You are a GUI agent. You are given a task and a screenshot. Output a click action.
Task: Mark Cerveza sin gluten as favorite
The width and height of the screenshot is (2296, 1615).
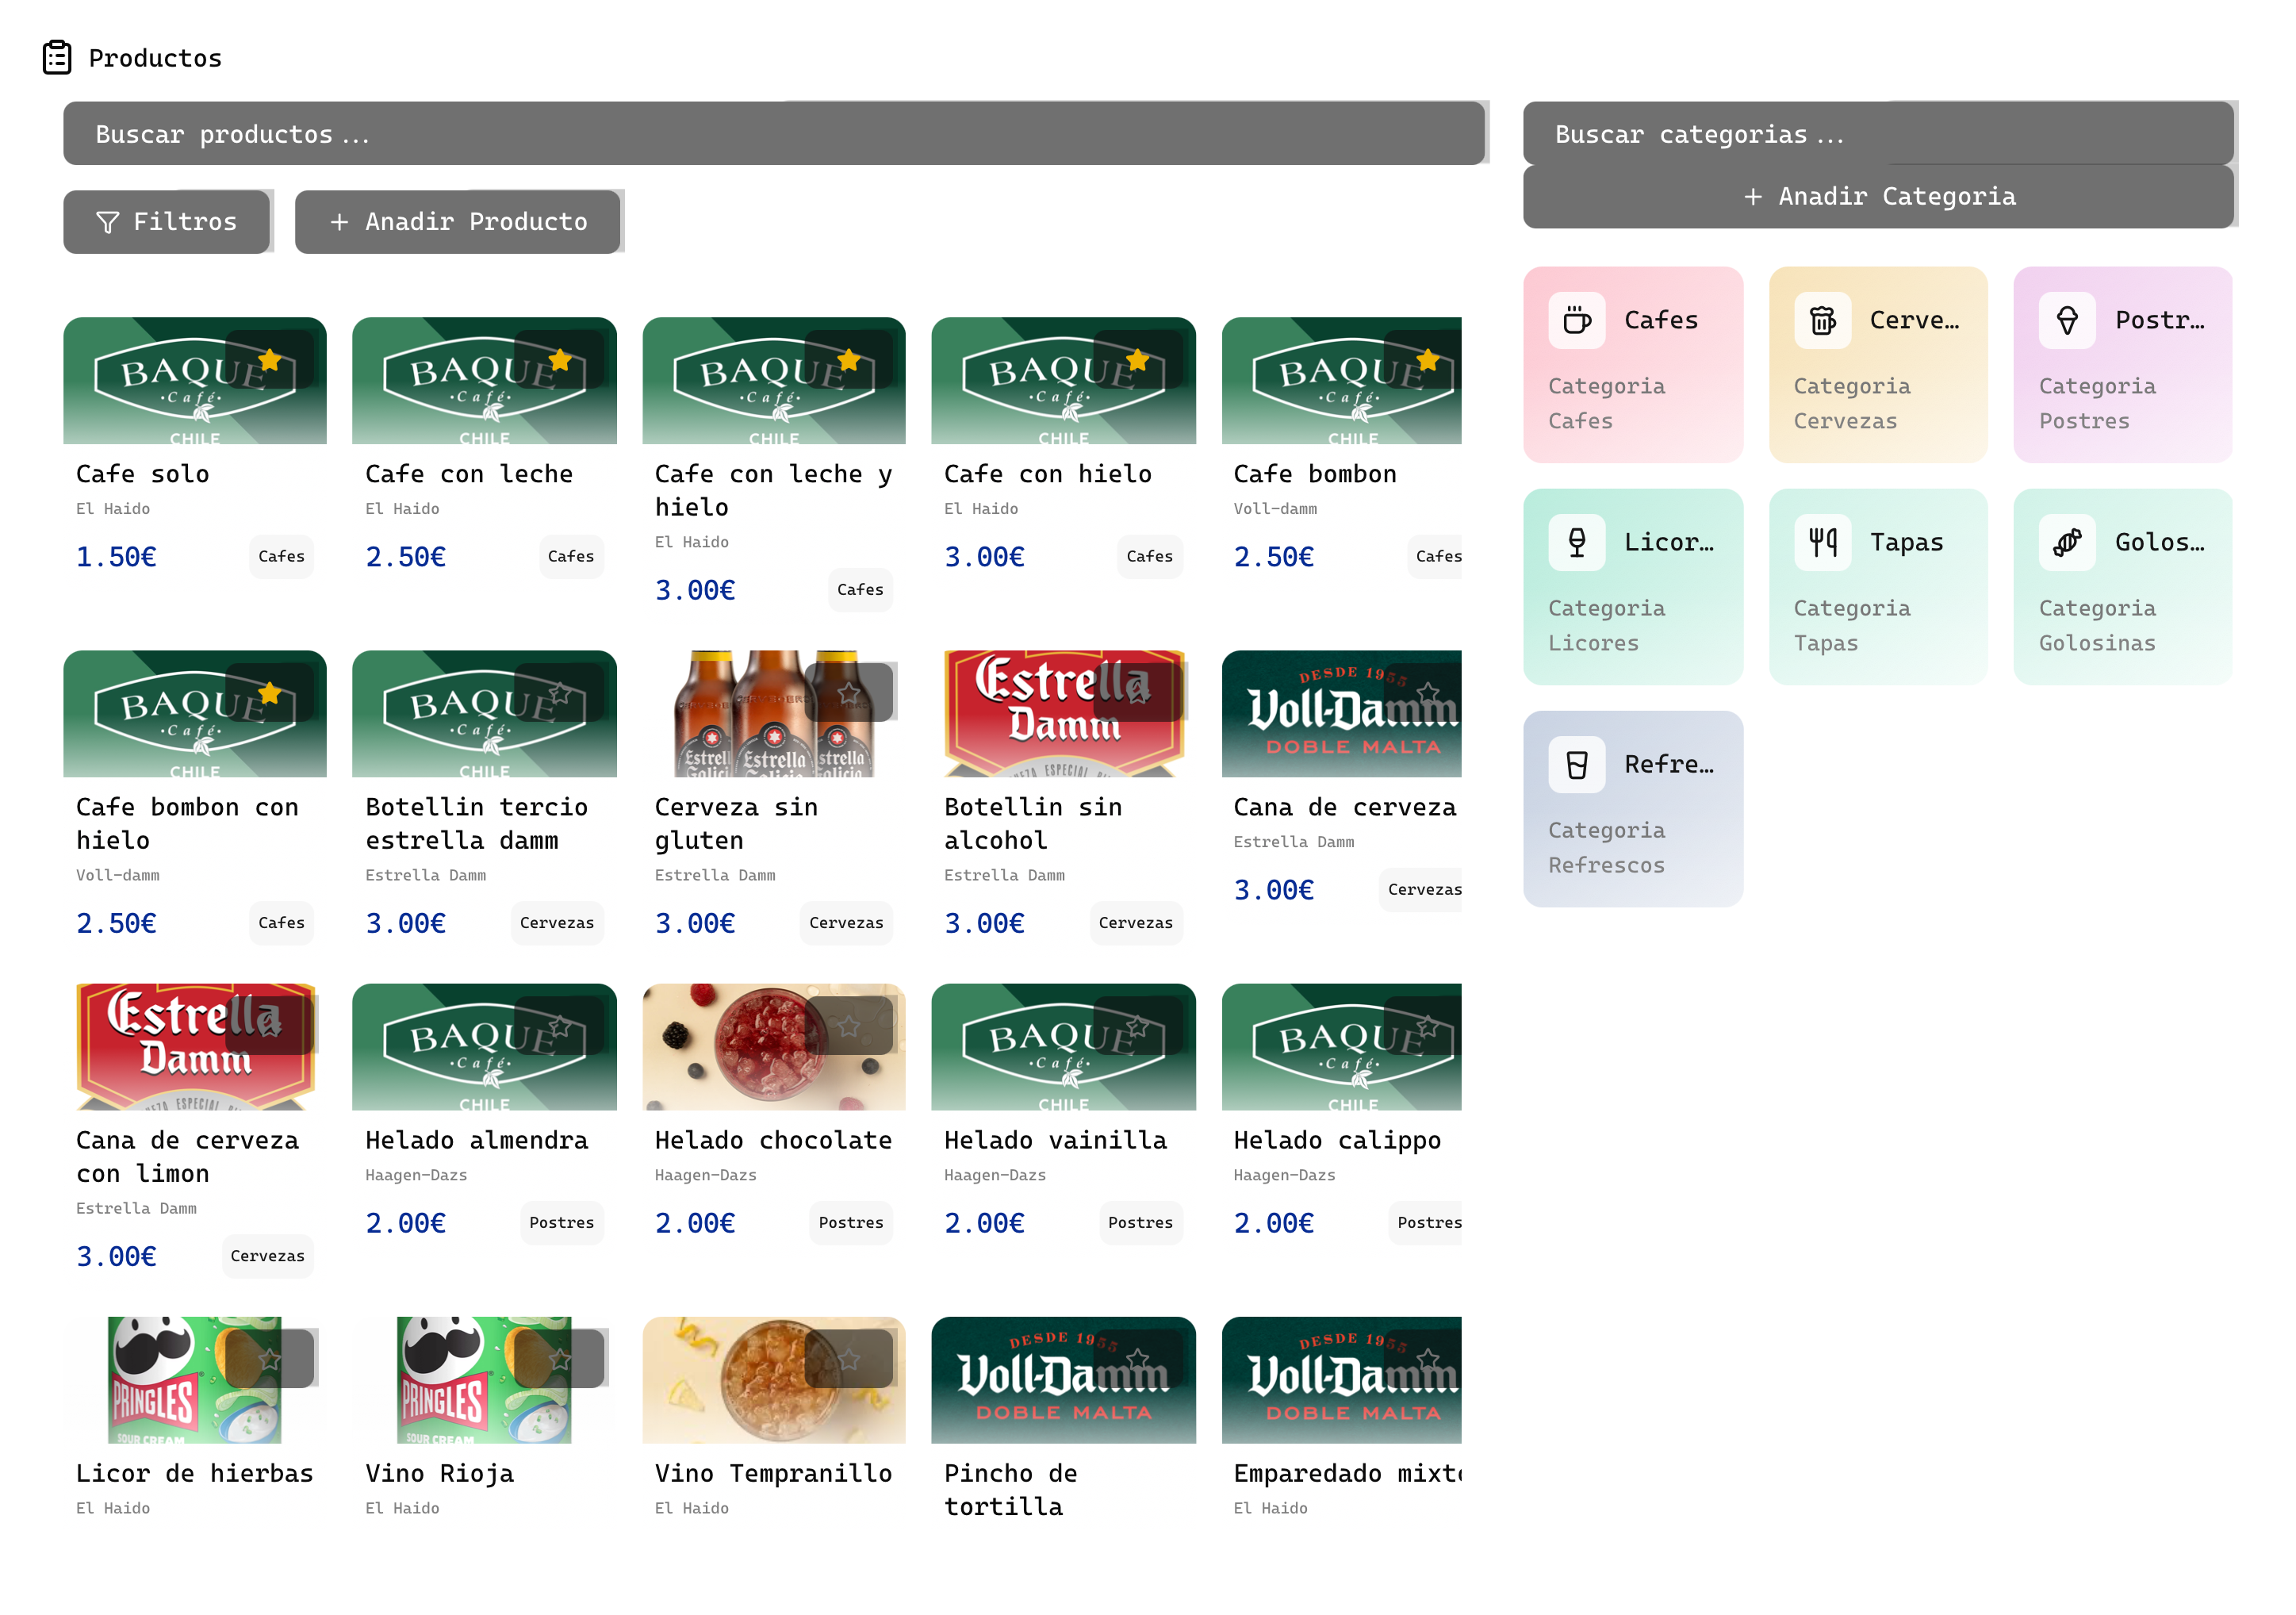pos(849,692)
